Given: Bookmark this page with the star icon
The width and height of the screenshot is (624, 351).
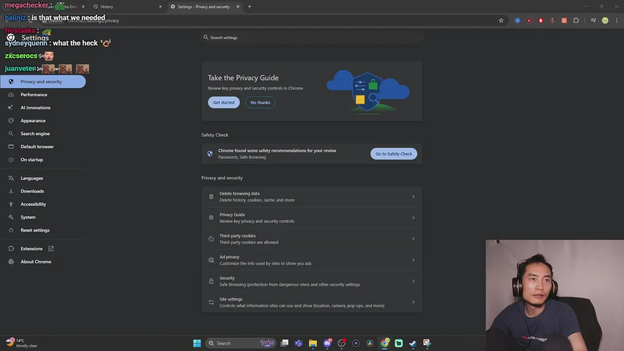Looking at the screenshot, I should [x=501, y=20].
